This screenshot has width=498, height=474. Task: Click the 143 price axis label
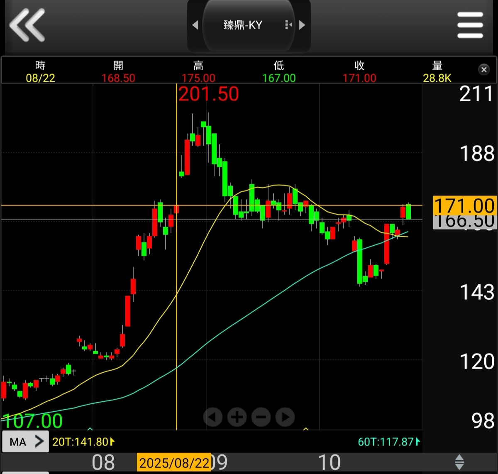pyautogui.click(x=477, y=292)
